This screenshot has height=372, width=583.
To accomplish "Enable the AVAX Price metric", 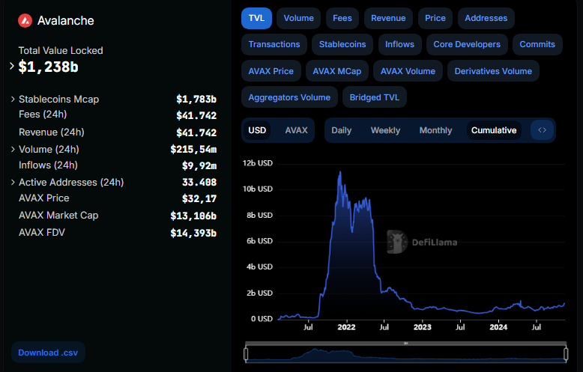I will click(271, 71).
